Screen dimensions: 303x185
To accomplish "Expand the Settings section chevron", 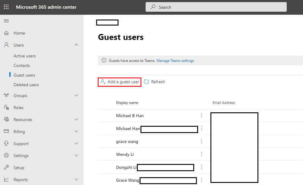I will click(x=76, y=155).
